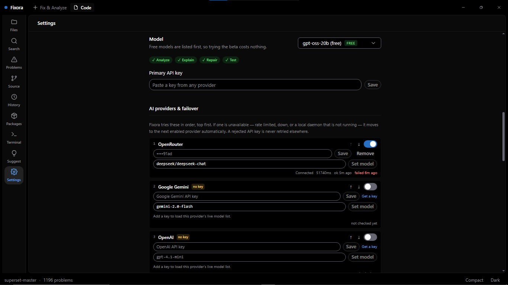This screenshot has height=285, width=508.
Task: Open the Terminal panel
Action: point(14,138)
